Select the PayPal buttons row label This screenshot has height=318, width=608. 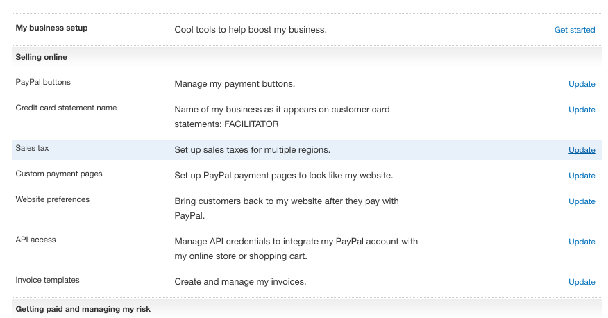(43, 82)
